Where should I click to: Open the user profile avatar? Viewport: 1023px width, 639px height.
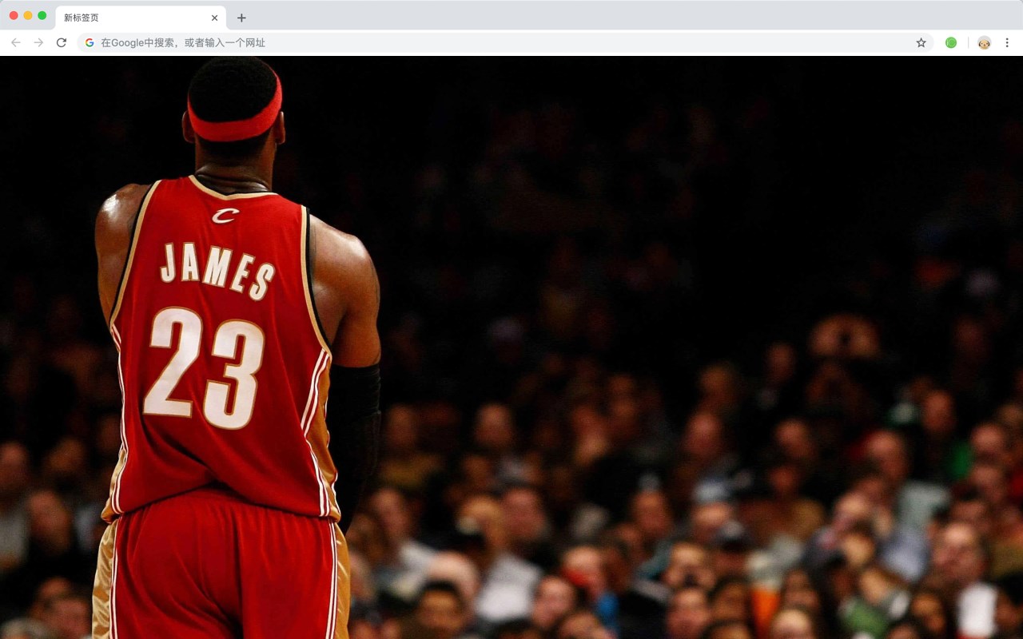pos(984,42)
